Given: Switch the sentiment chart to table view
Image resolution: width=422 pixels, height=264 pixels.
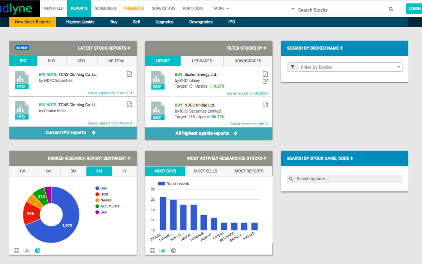Looking at the screenshot, I should click(17, 251).
